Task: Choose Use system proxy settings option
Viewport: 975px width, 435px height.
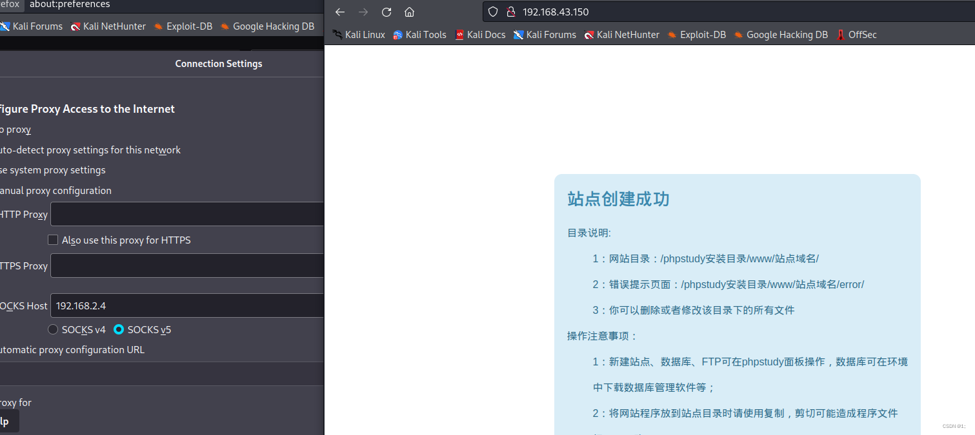Action: [x=52, y=170]
